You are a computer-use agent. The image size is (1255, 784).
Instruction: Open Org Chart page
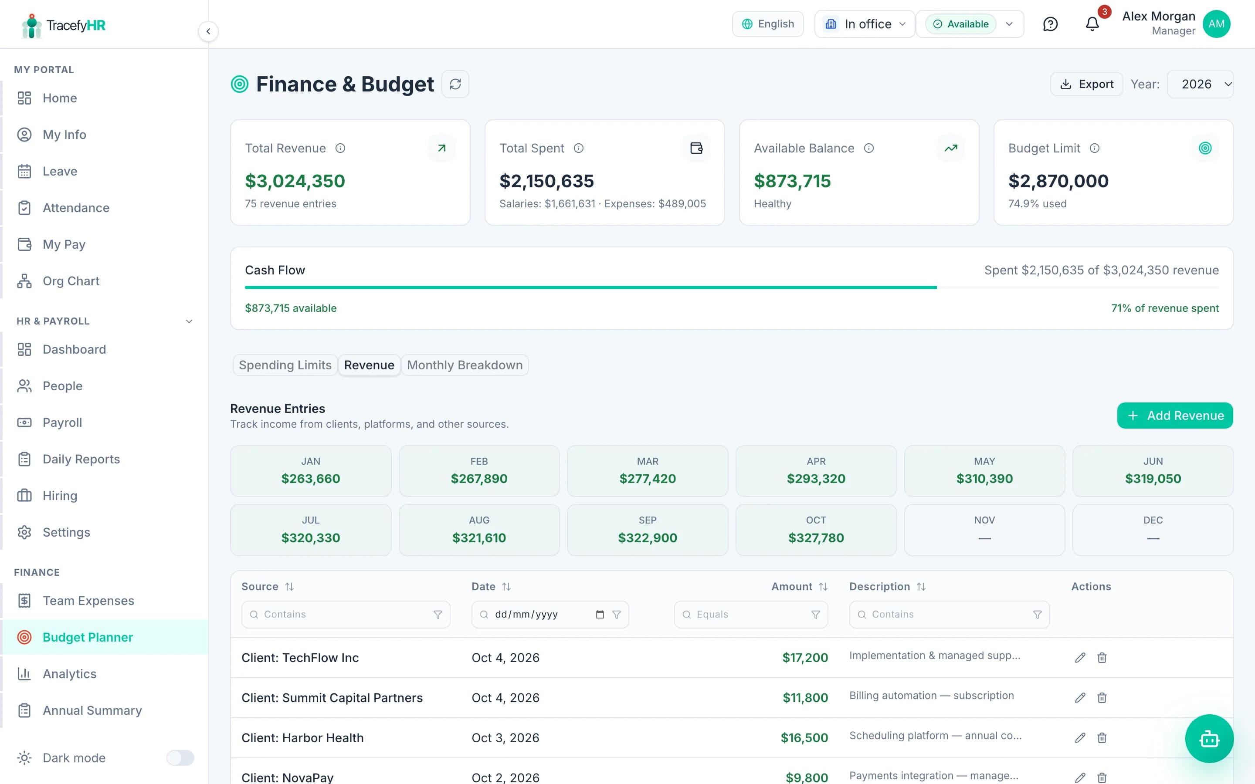(105, 281)
